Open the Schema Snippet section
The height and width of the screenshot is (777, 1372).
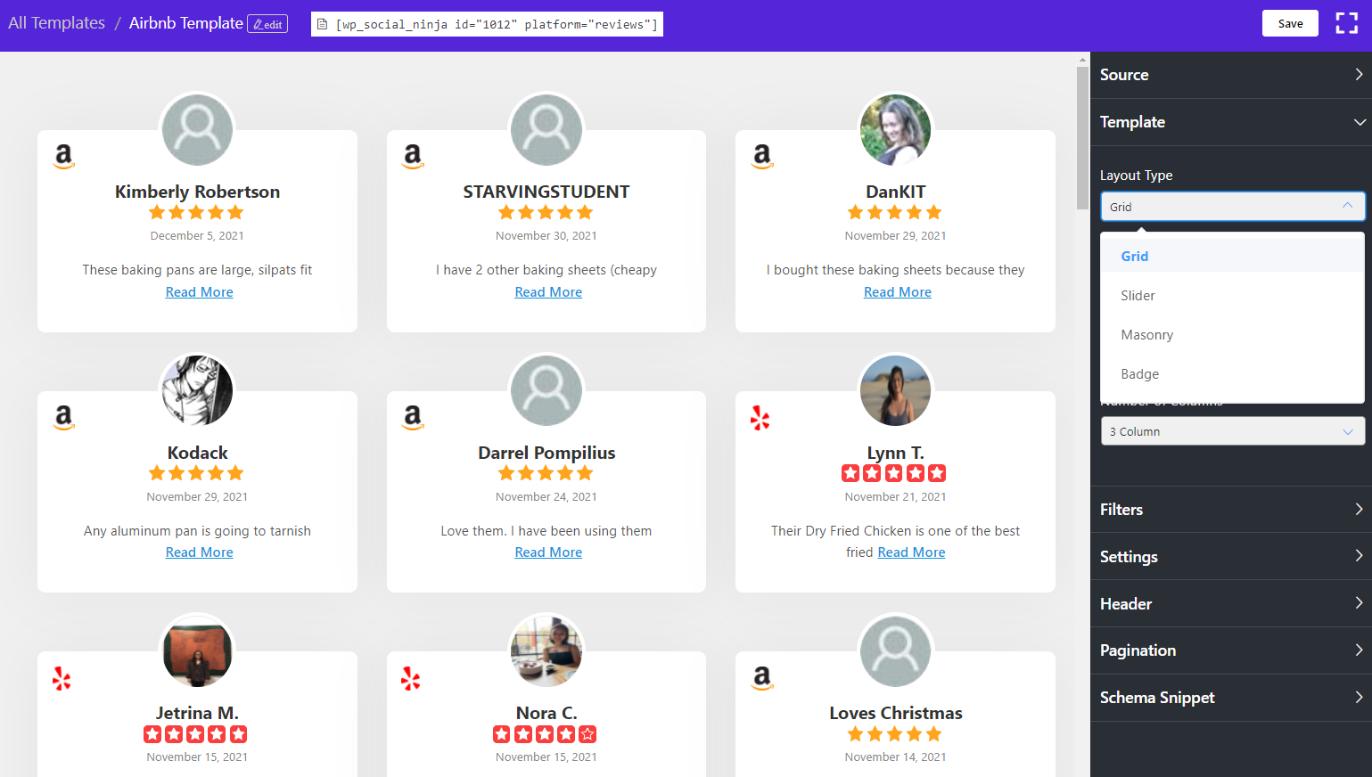pos(1230,698)
